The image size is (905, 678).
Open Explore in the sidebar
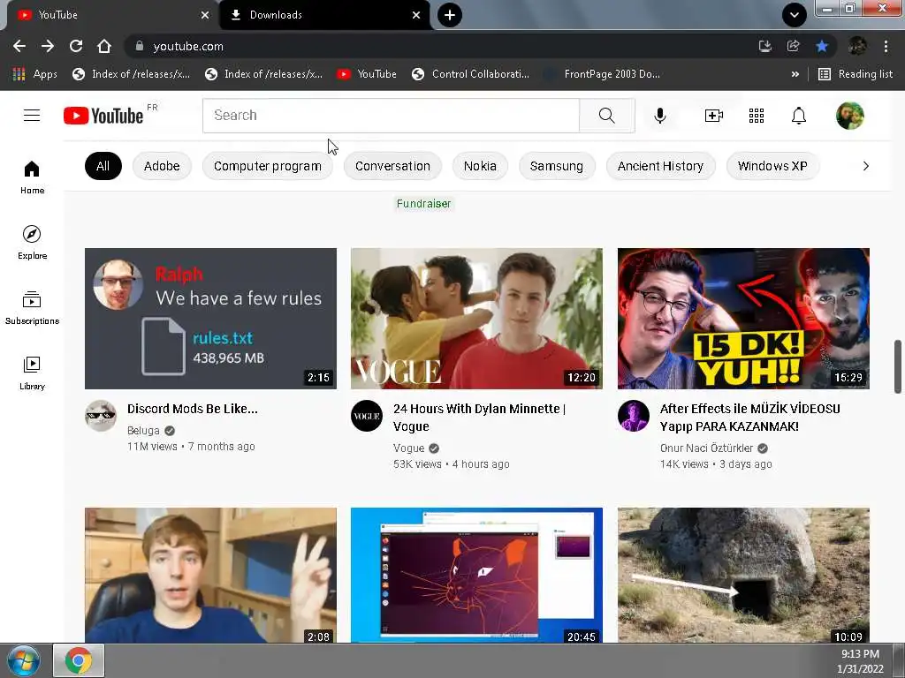point(32,242)
